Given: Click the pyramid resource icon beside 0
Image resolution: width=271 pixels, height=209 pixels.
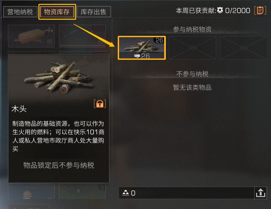Looking at the screenshot, I should 125,193.
